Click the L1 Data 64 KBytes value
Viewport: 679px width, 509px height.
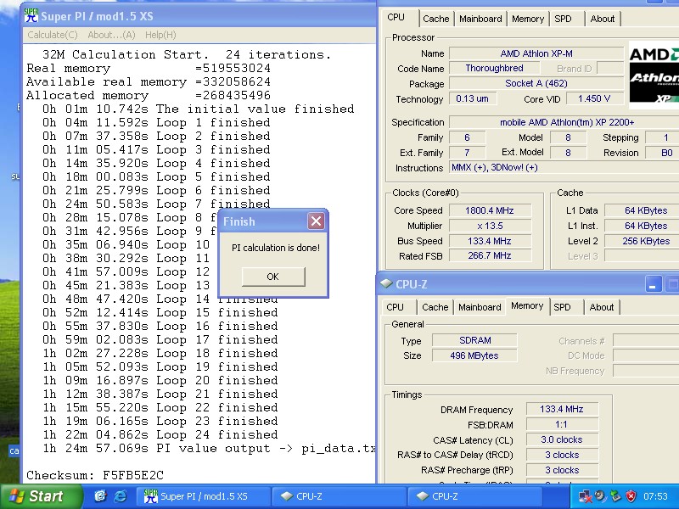[642, 210]
